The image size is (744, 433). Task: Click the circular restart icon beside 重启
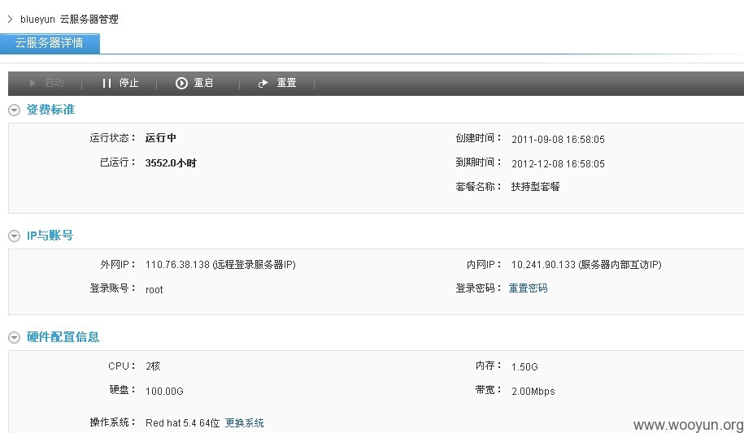point(181,83)
